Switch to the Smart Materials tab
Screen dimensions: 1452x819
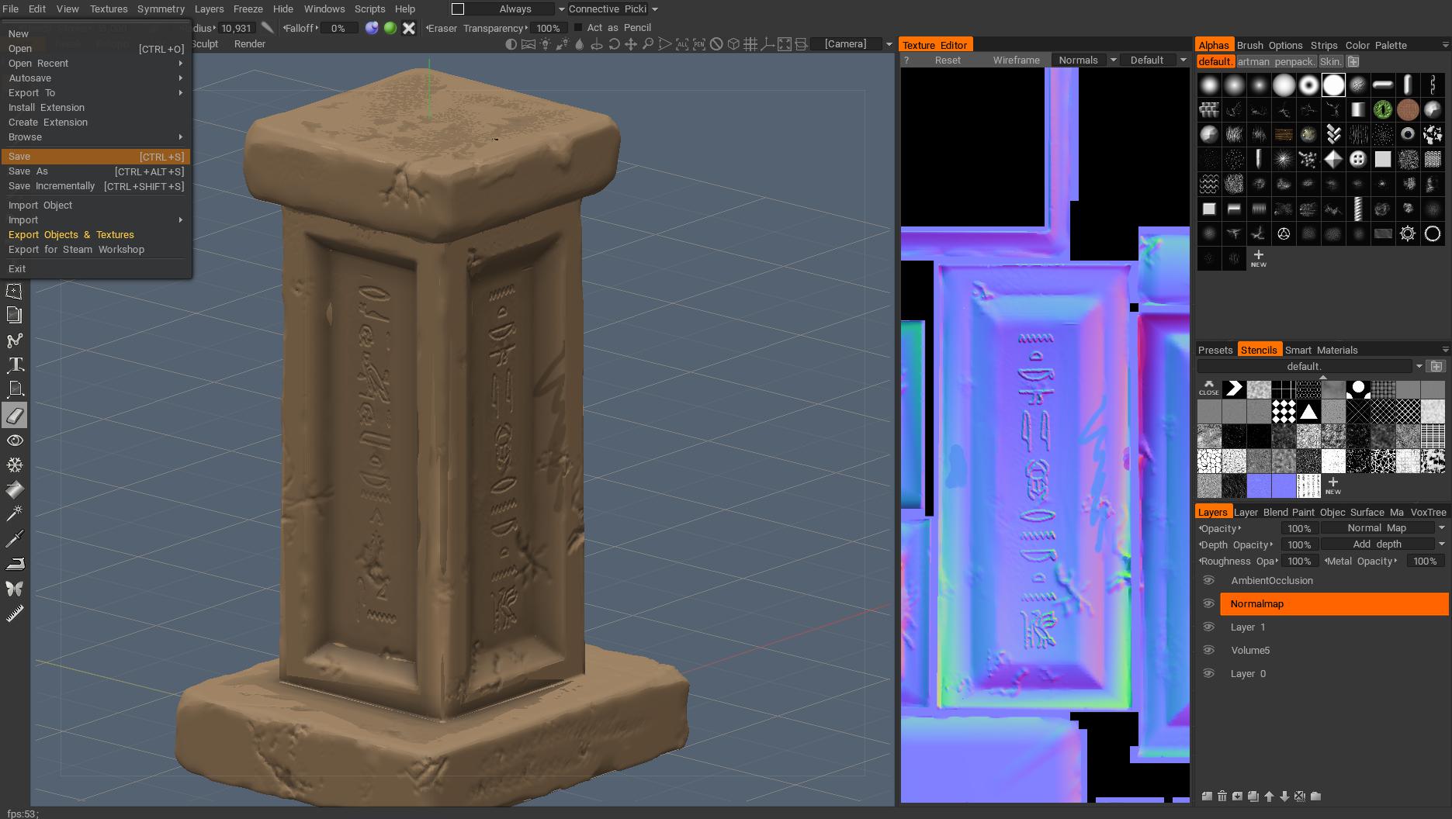(x=1322, y=350)
